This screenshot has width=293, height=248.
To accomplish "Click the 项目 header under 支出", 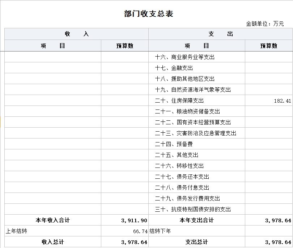I will [x=197, y=46].
